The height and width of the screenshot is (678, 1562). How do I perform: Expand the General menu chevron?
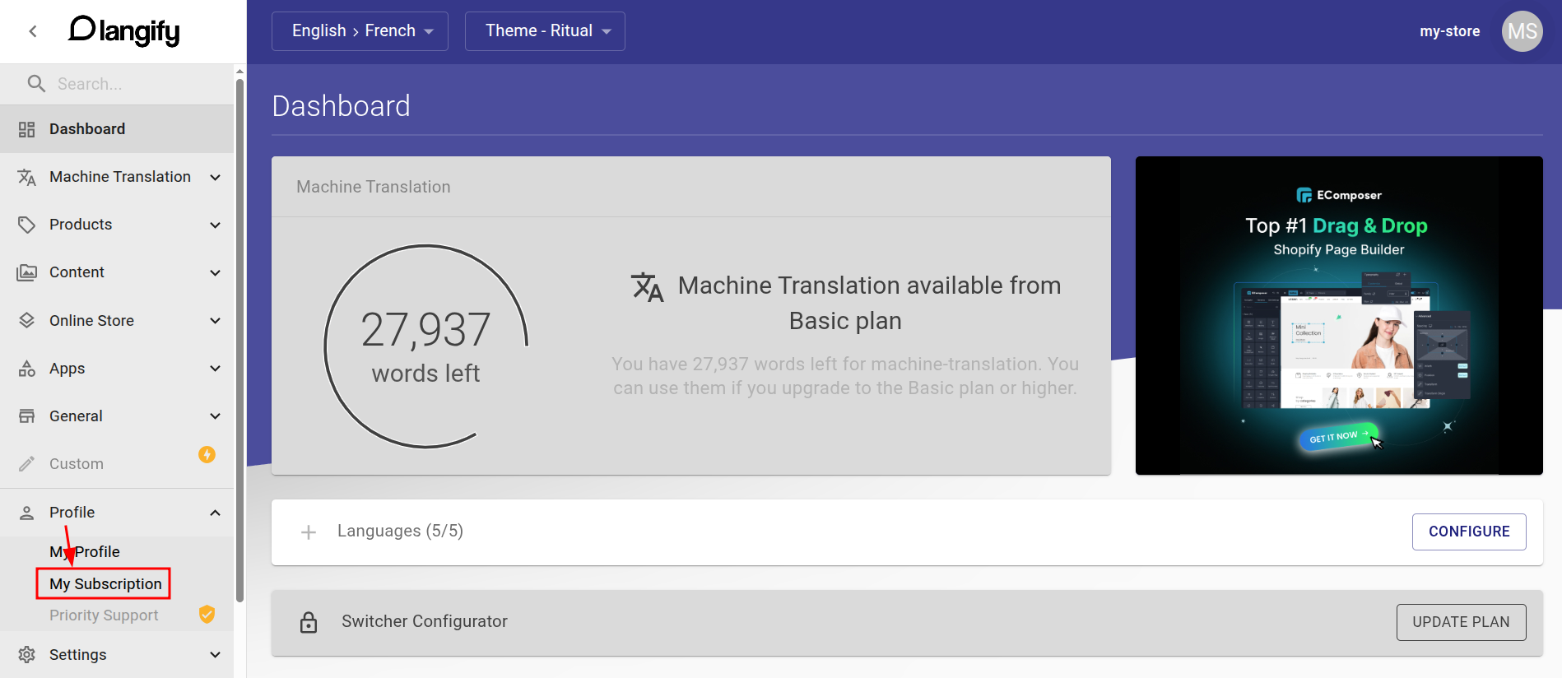coord(216,416)
